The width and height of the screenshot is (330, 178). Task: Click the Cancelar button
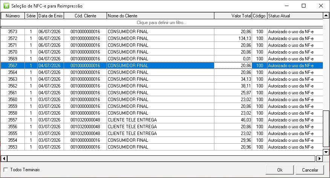[310, 170]
